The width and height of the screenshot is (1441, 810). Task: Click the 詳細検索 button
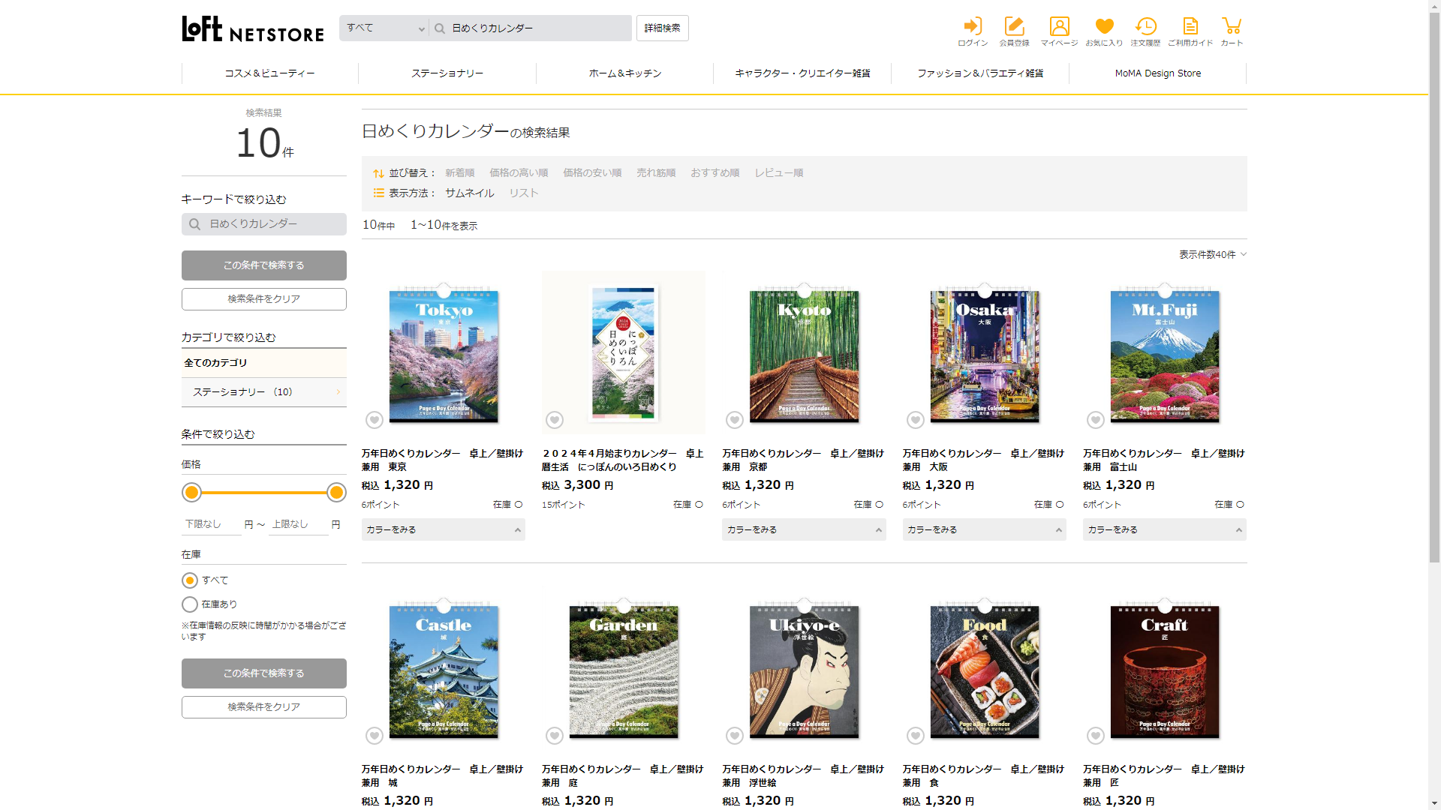tap(662, 28)
